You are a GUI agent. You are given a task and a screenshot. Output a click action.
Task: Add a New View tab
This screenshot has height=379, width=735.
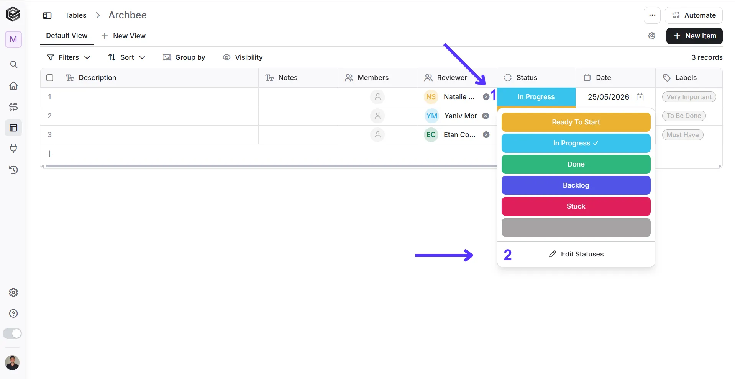tap(123, 36)
